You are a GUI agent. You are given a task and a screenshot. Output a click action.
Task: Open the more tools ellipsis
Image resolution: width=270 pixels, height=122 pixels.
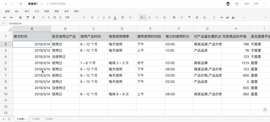pyautogui.click(x=244, y=17)
